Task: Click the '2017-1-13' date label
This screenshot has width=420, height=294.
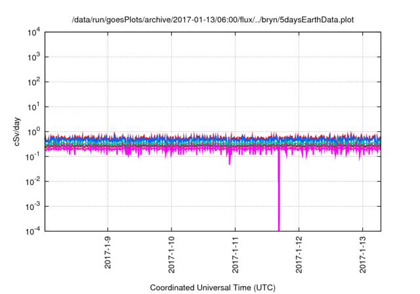Action: point(363,255)
